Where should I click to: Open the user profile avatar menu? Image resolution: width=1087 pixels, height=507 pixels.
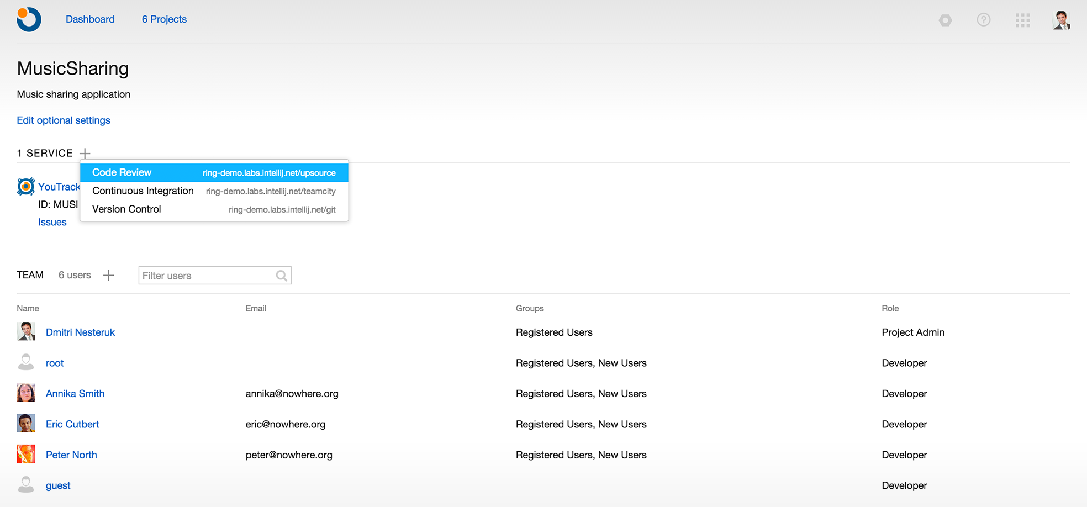click(x=1061, y=20)
